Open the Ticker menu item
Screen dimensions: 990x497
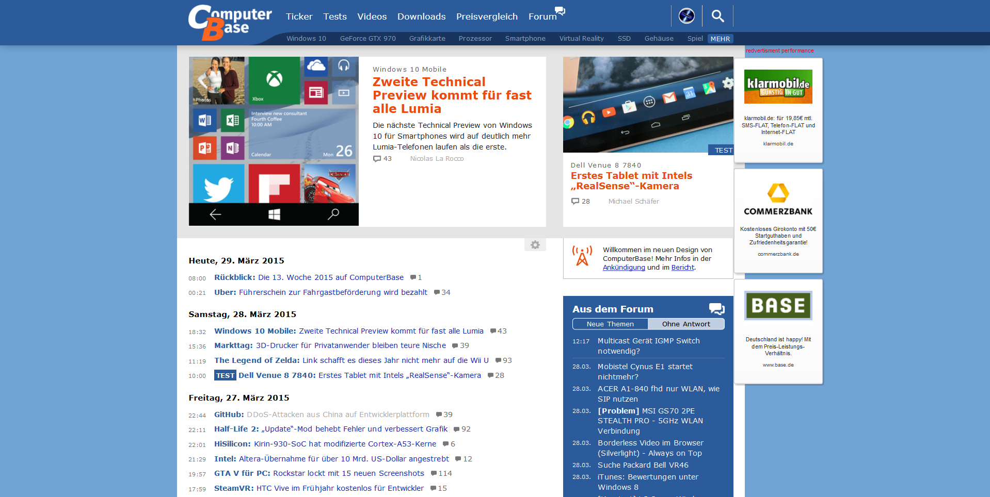[x=299, y=16]
